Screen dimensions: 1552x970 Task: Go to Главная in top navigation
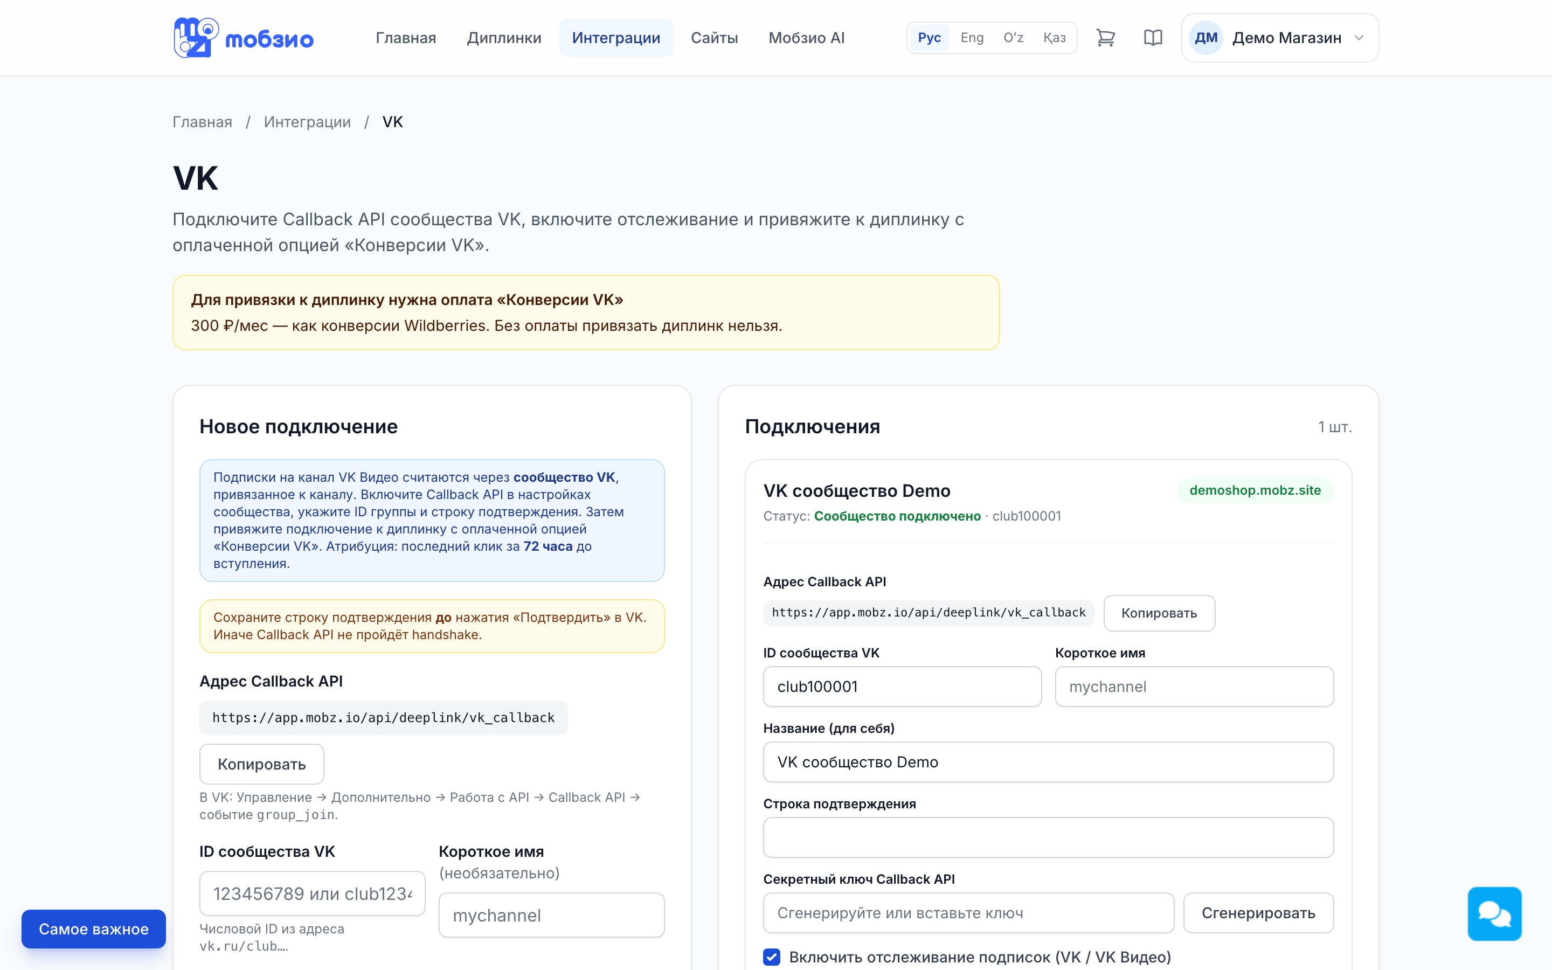tap(406, 38)
